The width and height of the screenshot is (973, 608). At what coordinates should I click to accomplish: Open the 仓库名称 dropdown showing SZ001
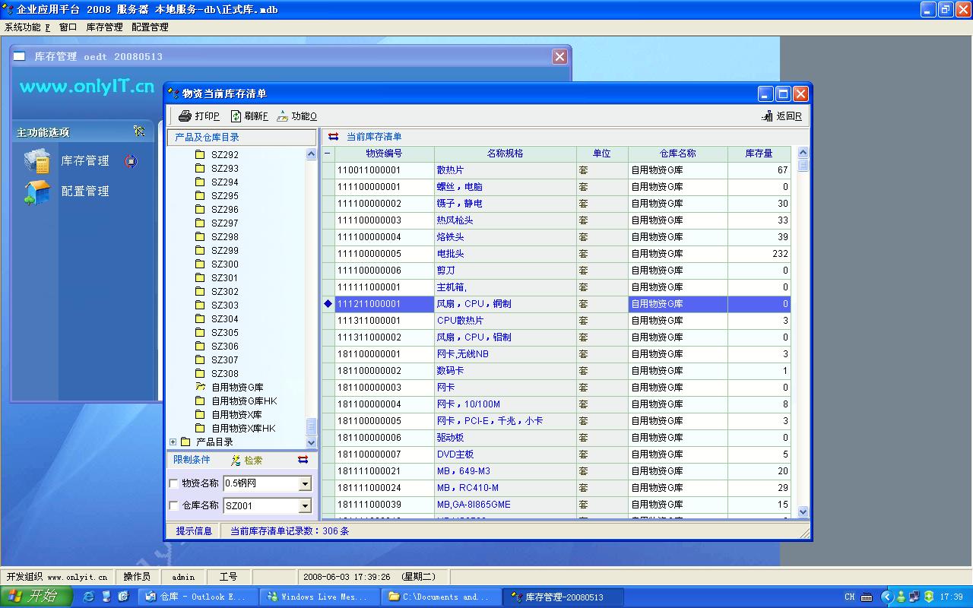pyautogui.click(x=305, y=505)
